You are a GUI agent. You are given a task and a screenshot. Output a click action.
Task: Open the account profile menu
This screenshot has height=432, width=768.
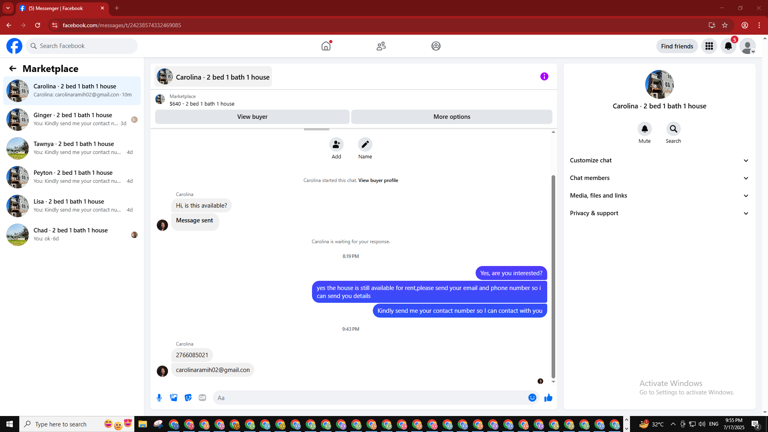[748, 46]
